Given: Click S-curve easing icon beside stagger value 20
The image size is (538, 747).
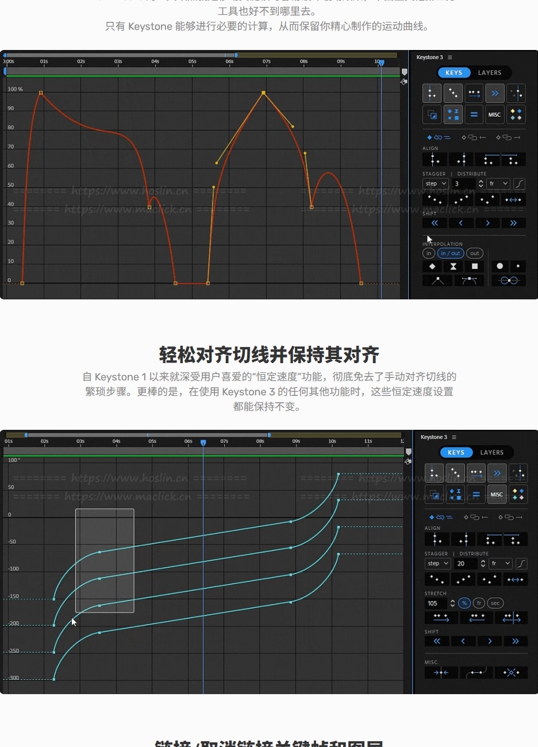Looking at the screenshot, I should (521, 564).
